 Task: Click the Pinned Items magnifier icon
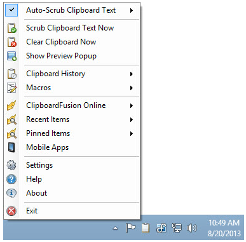tap(11, 133)
